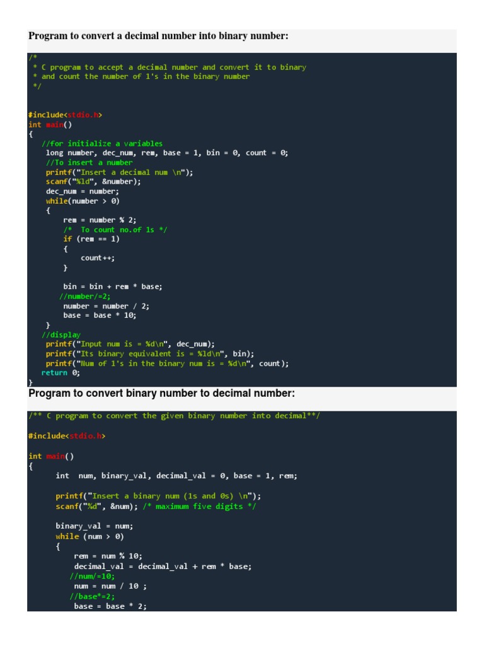Click the "Insert a binary num" printf line

[x=158, y=495]
